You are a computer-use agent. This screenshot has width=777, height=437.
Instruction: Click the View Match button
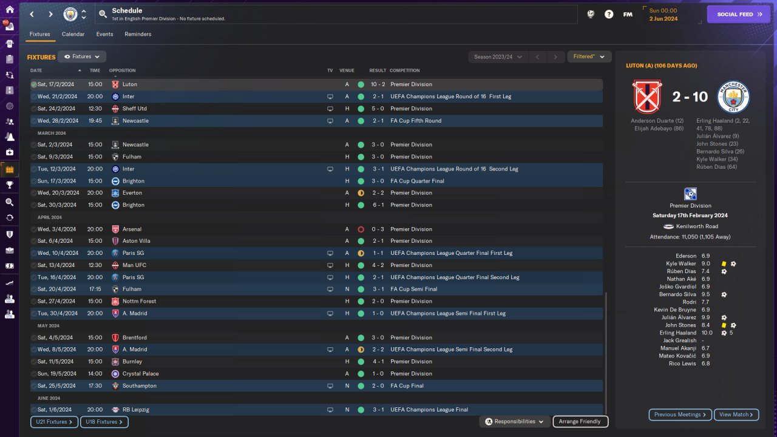click(736, 415)
